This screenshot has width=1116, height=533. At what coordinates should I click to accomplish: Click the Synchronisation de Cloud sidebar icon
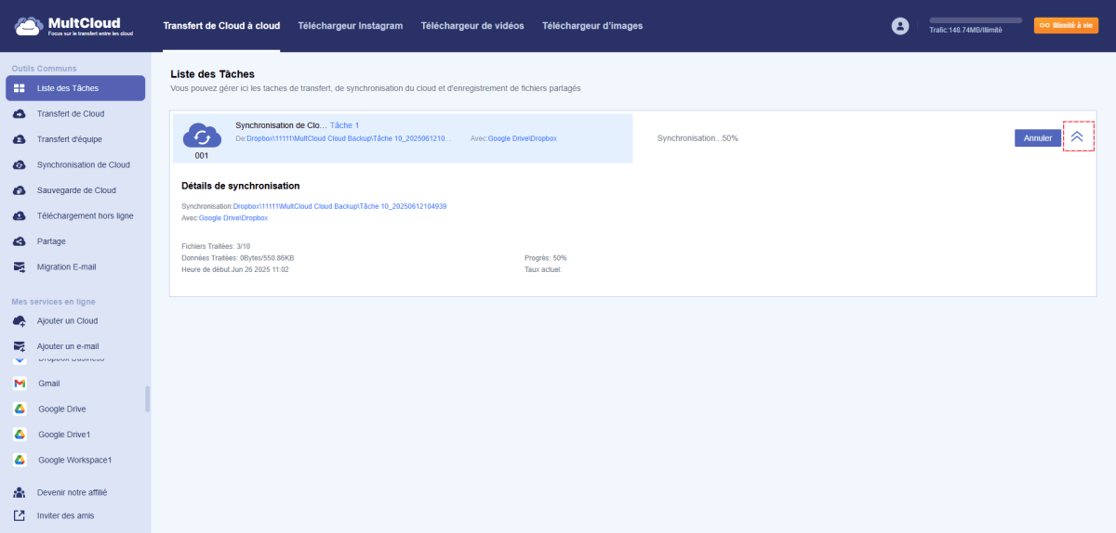coord(19,164)
